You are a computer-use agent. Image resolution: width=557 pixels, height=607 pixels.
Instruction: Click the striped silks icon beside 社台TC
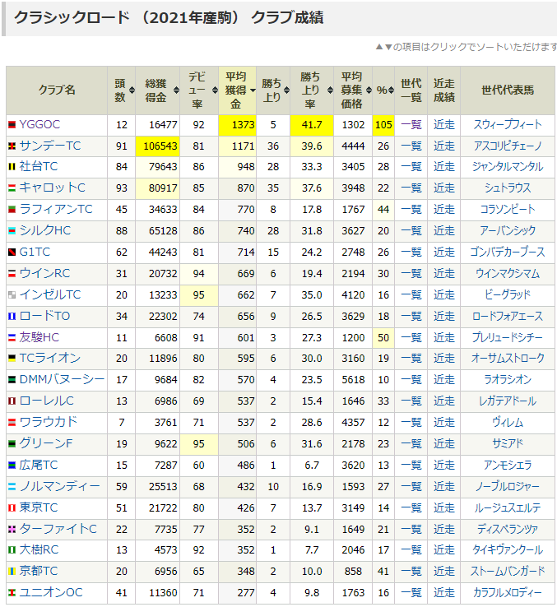click(12, 167)
